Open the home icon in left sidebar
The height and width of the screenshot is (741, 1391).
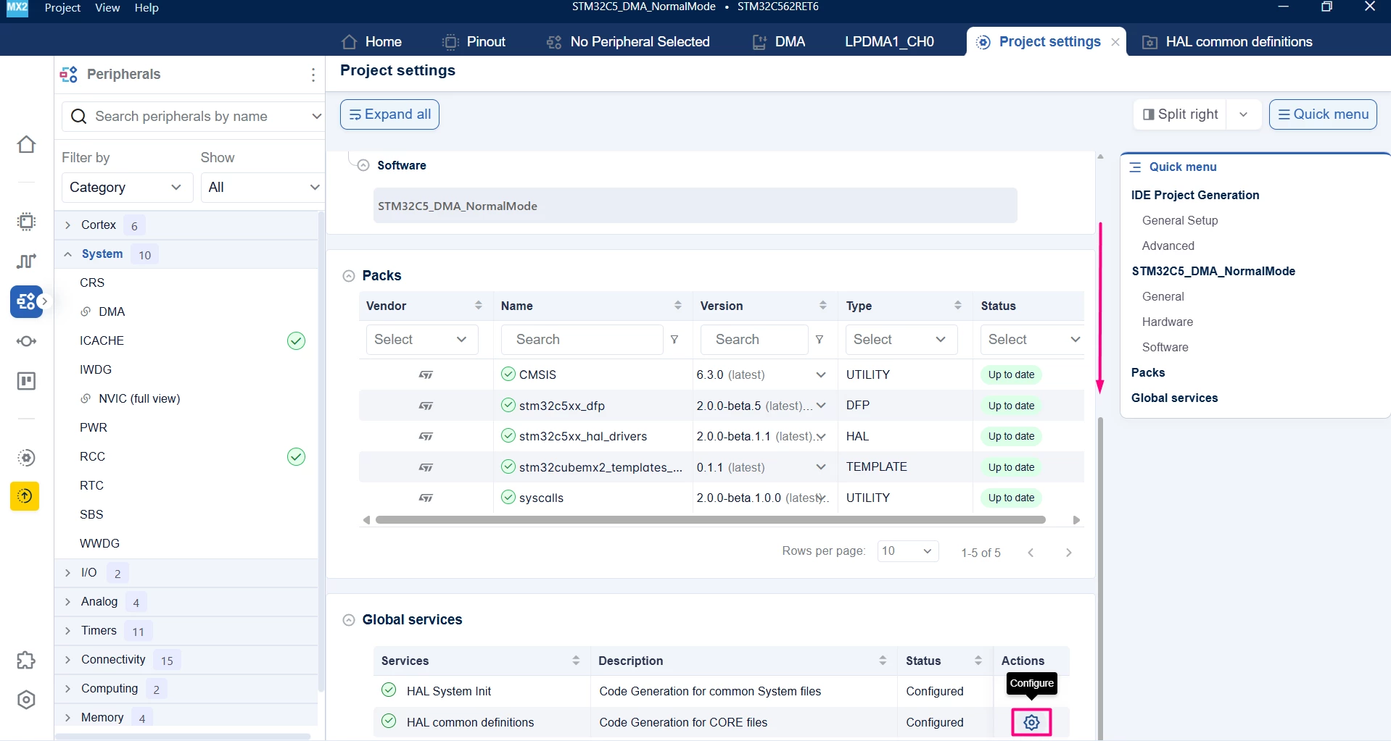[x=26, y=144]
